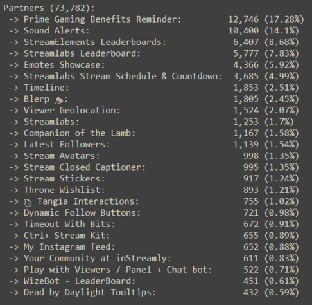This screenshot has height=305, width=312.
Task: Click the 17.28% percentage value
Action: point(284,19)
